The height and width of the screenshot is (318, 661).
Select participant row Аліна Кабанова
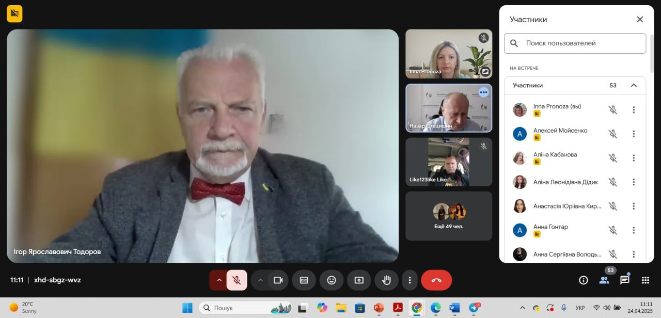[575, 158]
